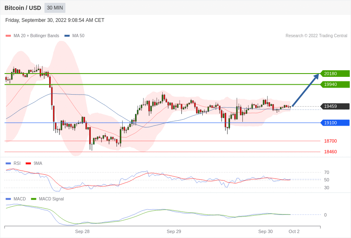
Task: Click the 30 MIN timeframe badge
Action: pyautogui.click(x=55, y=8)
